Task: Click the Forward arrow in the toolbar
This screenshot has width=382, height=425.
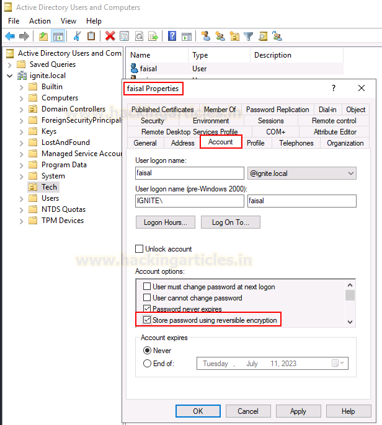Action: pyautogui.click(x=24, y=36)
